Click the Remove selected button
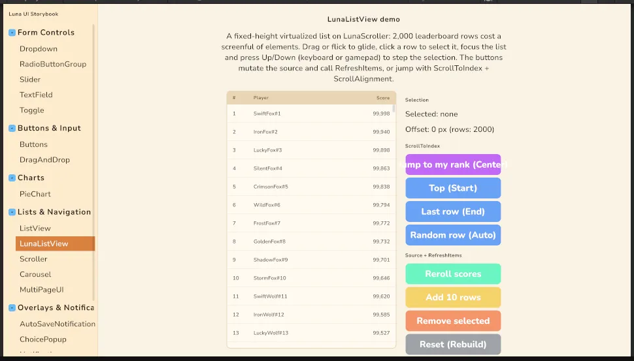The height and width of the screenshot is (361, 634). (453, 321)
